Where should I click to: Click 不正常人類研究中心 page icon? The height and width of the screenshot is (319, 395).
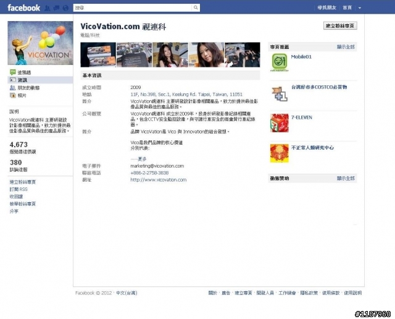click(x=280, y=153)
